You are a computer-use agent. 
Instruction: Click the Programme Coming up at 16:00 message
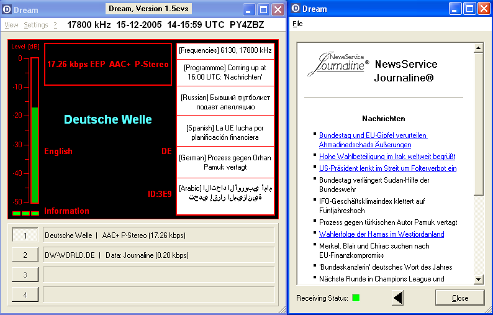(x=225, y=72)
